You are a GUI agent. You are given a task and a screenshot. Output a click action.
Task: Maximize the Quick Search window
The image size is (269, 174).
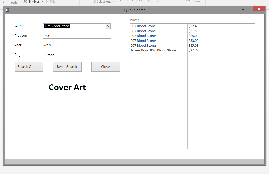(x=250, y=9)
